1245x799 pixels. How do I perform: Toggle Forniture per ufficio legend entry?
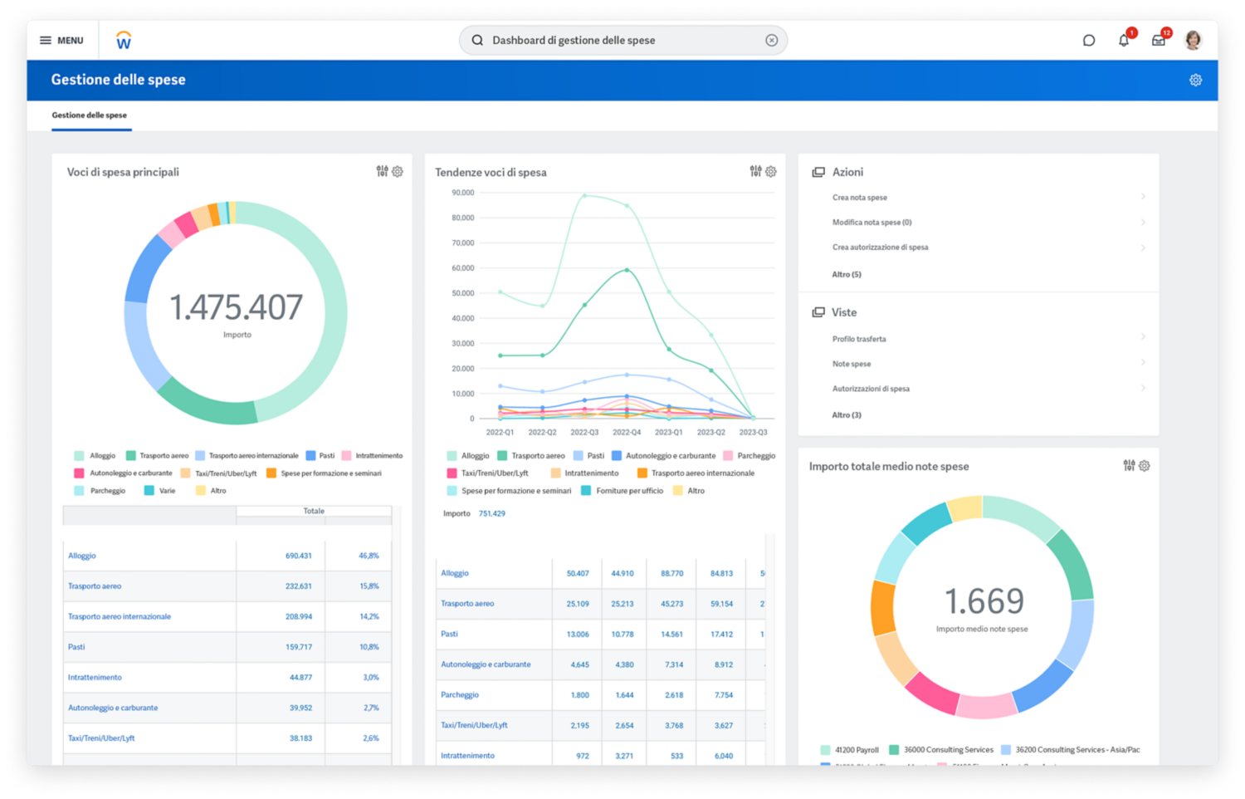pos(622,491)
